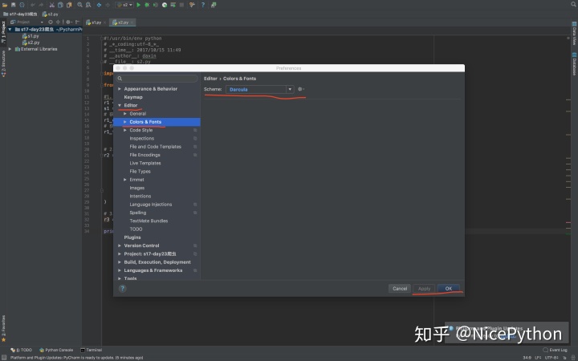
Task: Click the Forward navigation arrow
Action: (x=108, y=5)
